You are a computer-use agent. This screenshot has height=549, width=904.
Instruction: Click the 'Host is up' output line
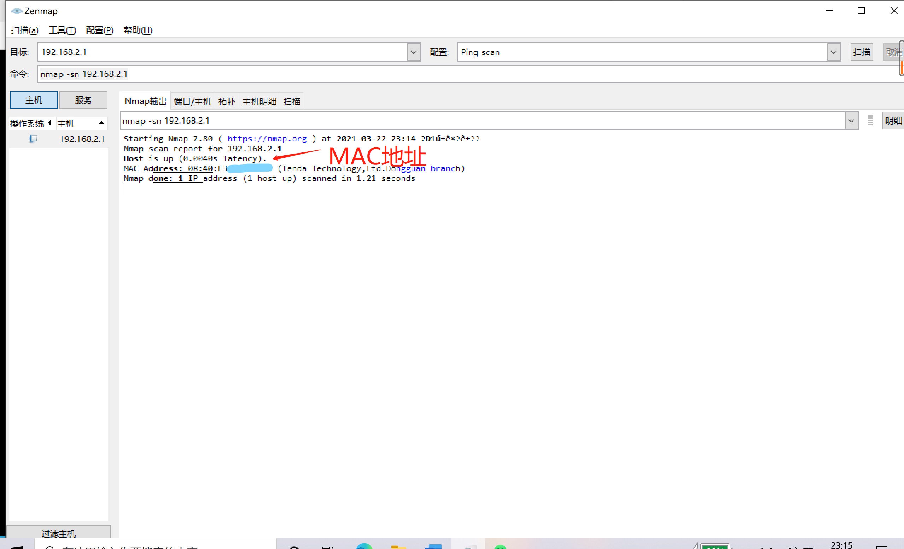point(195,158)
